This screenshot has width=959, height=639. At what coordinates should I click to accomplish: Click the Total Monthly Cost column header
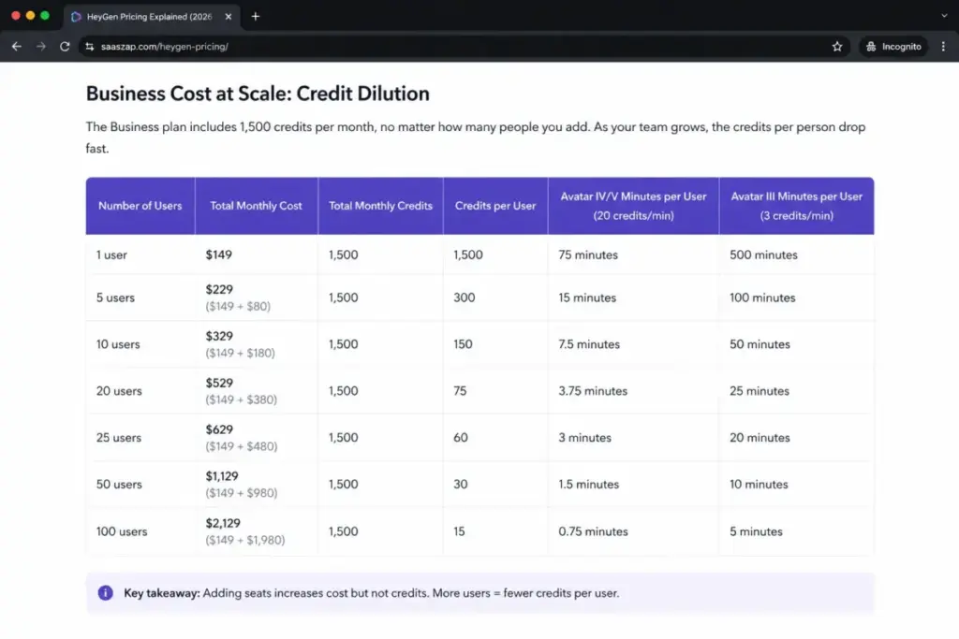[257, 206]
